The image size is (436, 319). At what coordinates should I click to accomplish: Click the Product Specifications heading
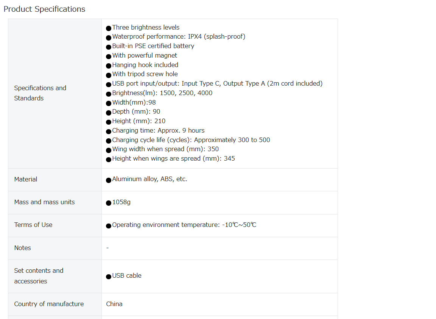point(44,9)
